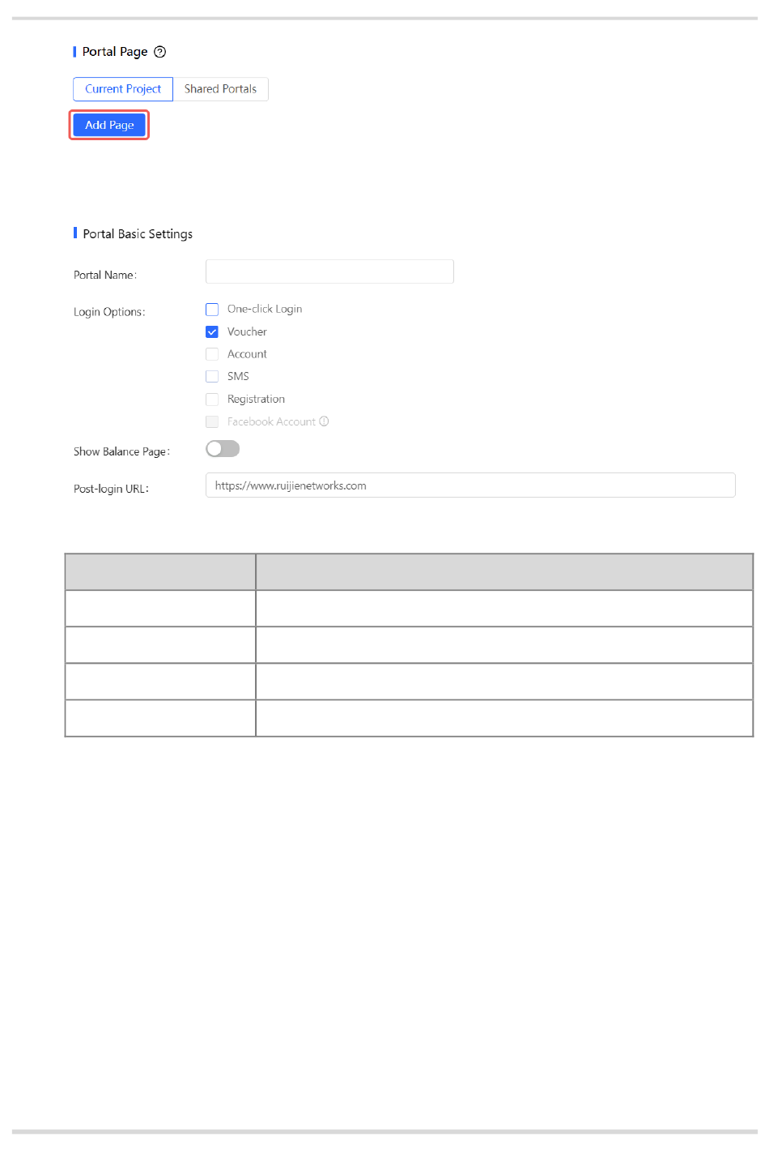The width and height of the screenshot is (769, 1150).
Task: Click the "Login Options:" field label
Action: click(109, 312)
